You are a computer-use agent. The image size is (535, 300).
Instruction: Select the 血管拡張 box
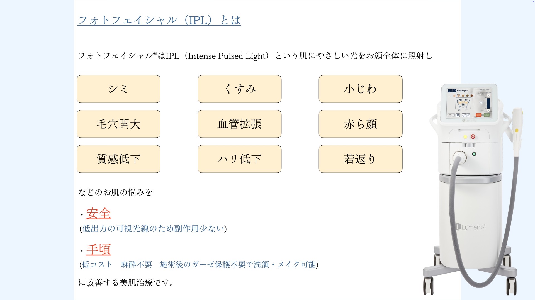tap(239, 124)
